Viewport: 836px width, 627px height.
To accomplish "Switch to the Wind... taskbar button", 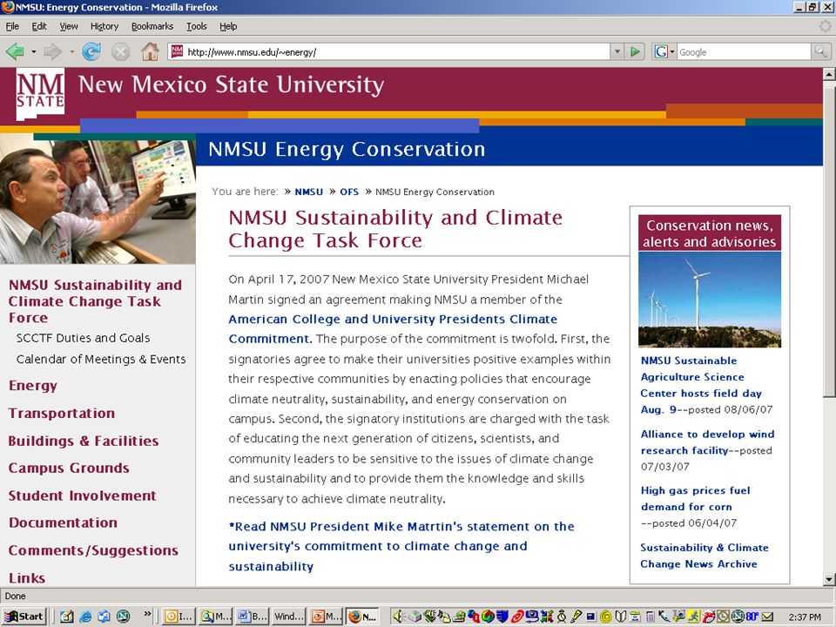I will (x=288, y=617).
